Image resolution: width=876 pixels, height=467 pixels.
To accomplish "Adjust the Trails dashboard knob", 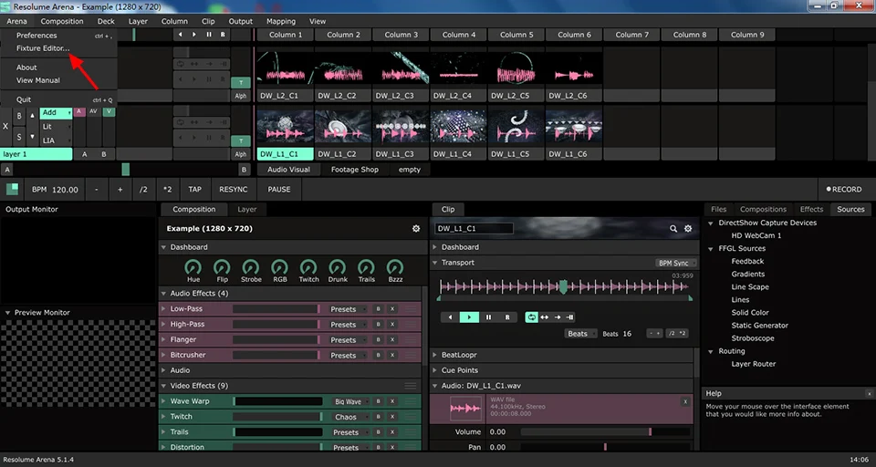I will click(x=367, y=267).
